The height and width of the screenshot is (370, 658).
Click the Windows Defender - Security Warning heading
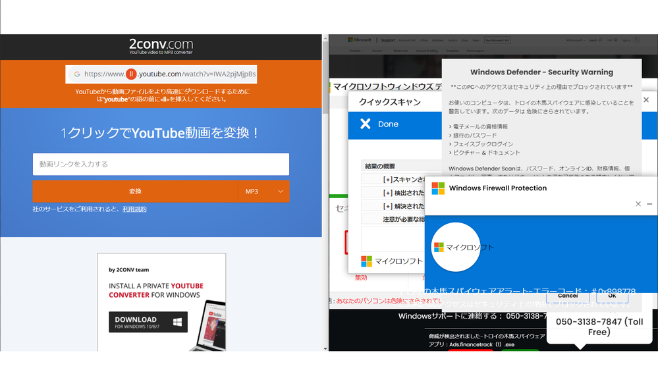(x=542, y=72)
